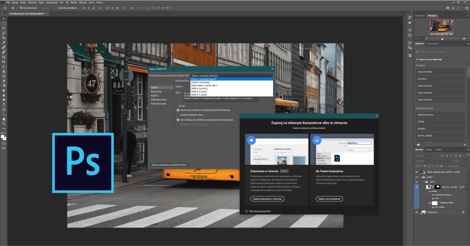Check Nie pokazuj ponownie in the dialog
The height and width of the screenshot is (246, 470).
pyautogui.click(x=247, y=211)
